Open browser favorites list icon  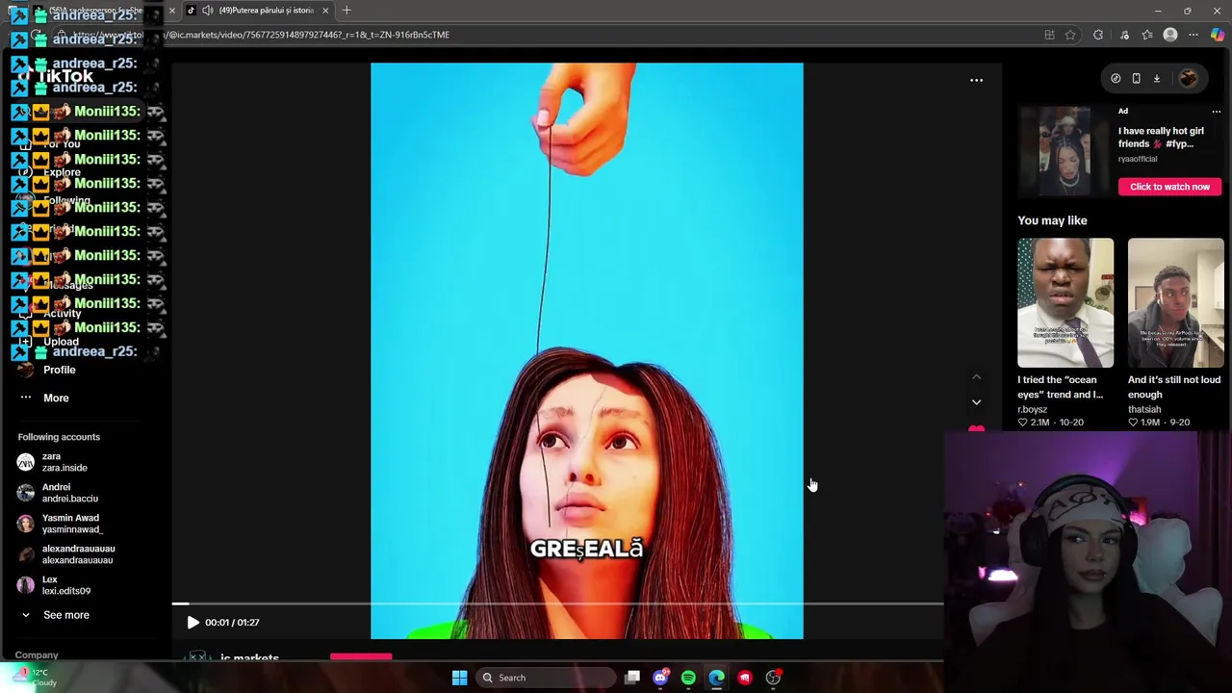tap(1147, 35)
